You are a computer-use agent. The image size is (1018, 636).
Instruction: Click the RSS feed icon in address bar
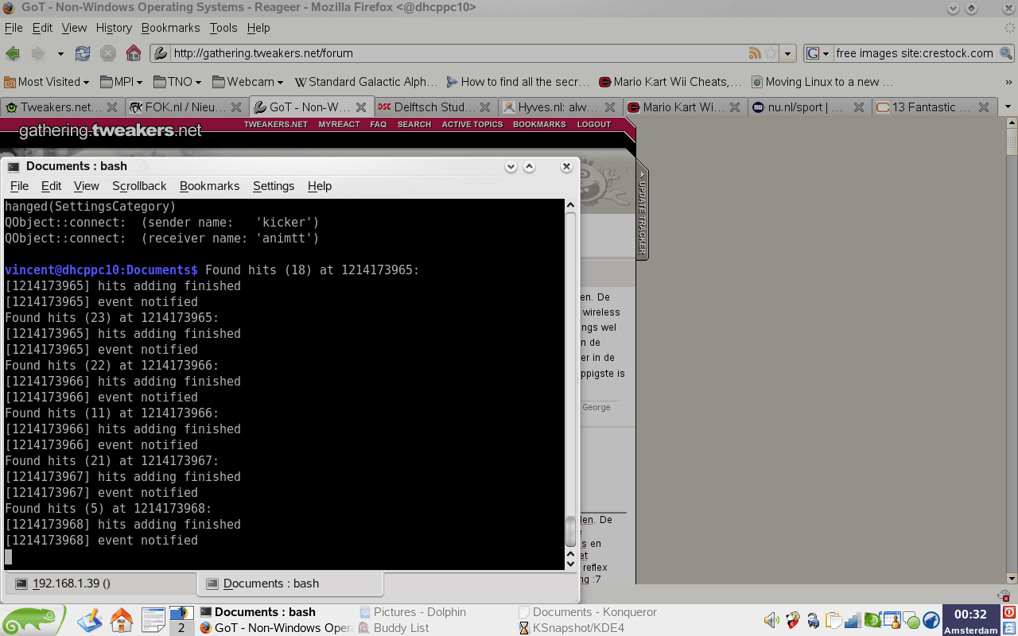pos(755,53)
